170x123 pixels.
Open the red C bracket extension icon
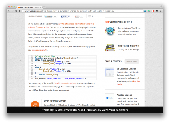click(153, 11)
